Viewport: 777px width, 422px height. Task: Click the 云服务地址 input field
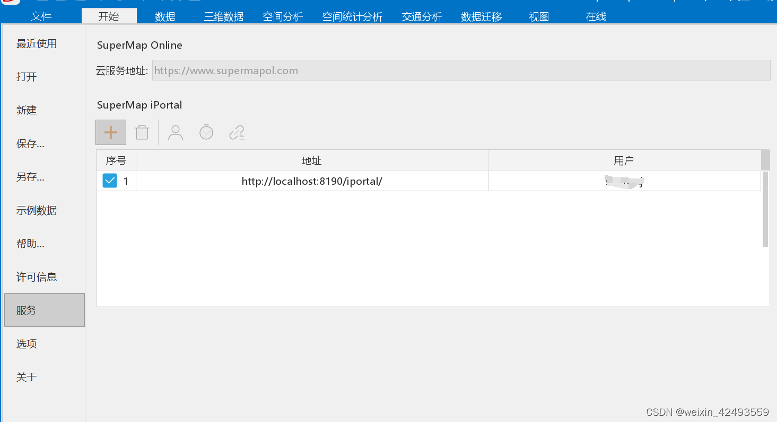[461, 70]
